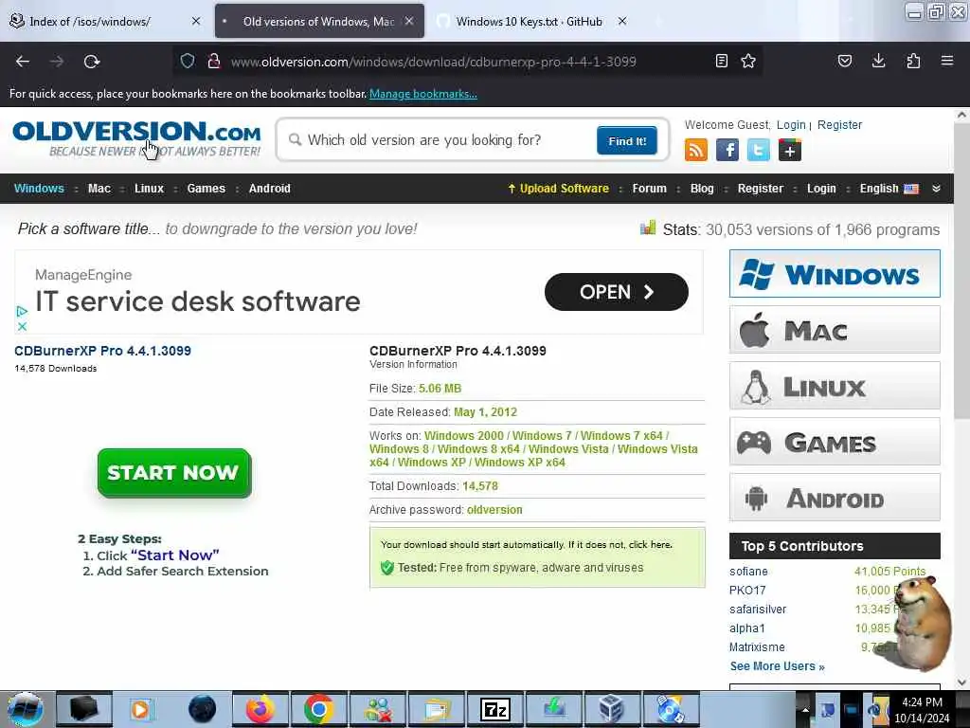Close the ad with the X icon
The image size is (970, 728).
[x=23, y=326]
